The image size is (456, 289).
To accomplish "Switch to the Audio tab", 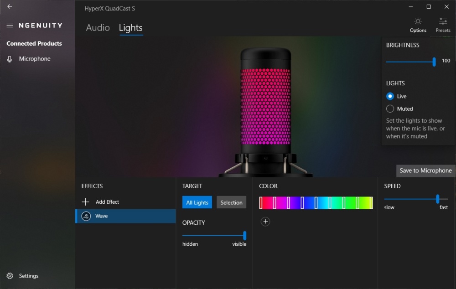I will click(x=98, y=28).
